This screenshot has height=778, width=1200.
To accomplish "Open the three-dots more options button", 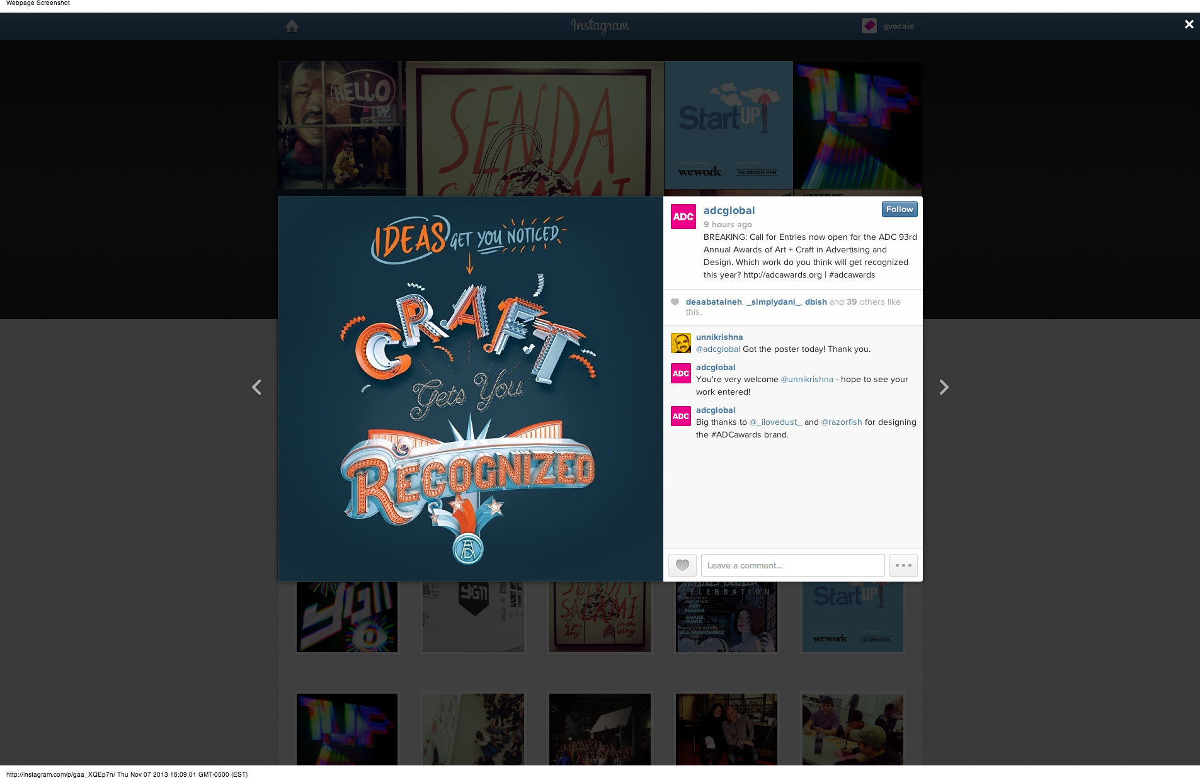I will point(903,565).
